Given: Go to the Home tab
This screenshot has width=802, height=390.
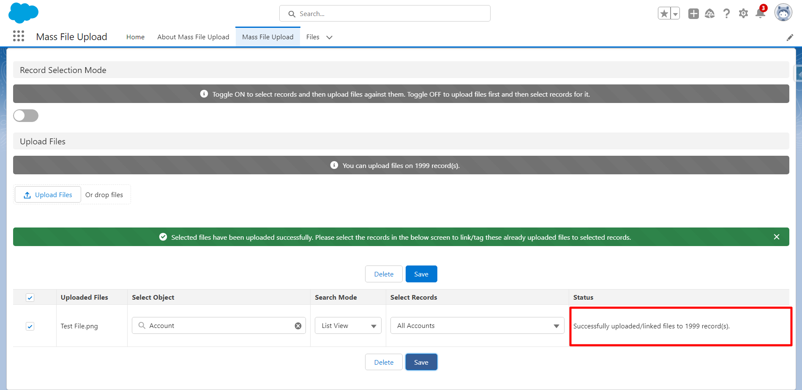Looking at the screenshot, I should [x=135, y=37].
